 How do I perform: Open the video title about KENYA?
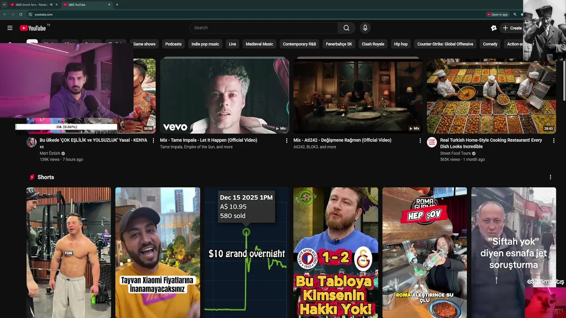[x=93, y=144]
